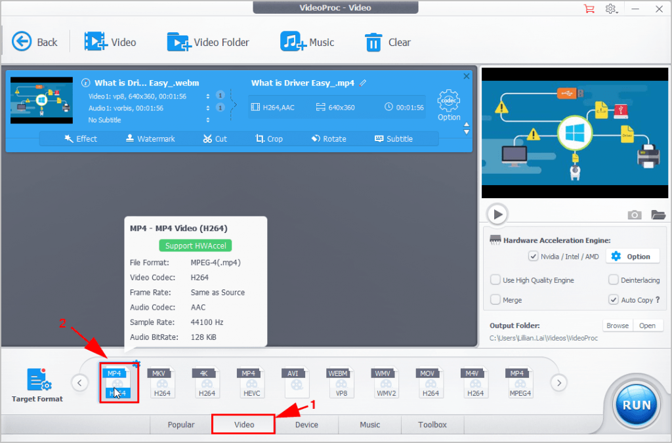Image resolution: width=672 pixels, height=443 pixels.
Task: Show source file info icon
Action: point(86,83)
